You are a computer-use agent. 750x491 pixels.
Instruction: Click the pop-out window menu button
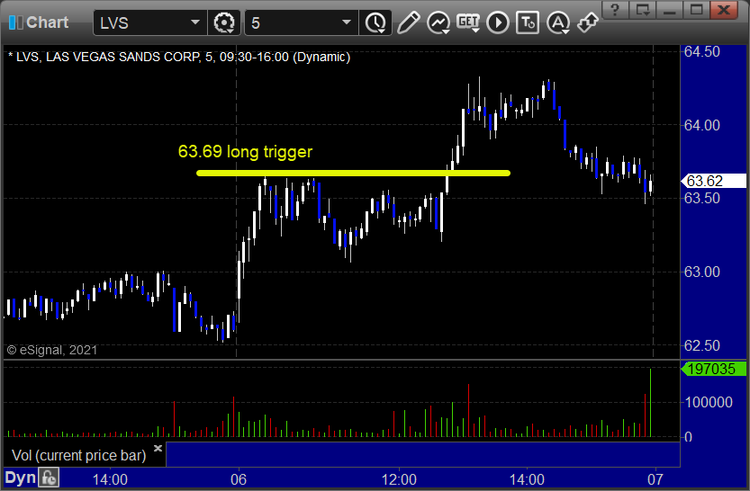(x=642, y=10)
